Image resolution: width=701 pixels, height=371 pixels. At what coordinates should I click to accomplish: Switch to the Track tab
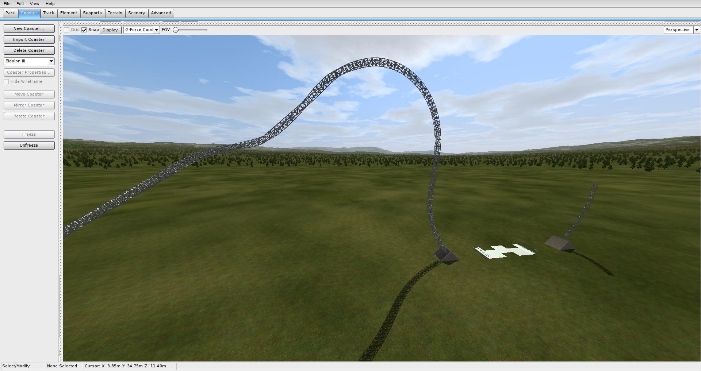(x=49, y=13)
